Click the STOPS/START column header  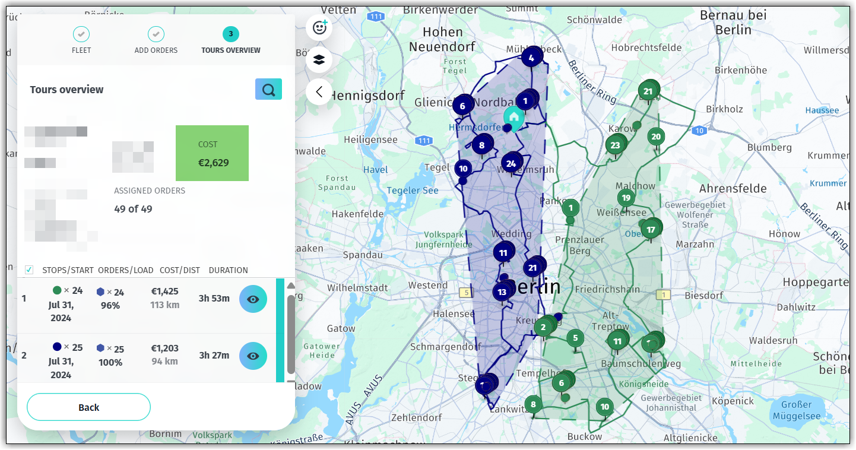click(68, 270)
